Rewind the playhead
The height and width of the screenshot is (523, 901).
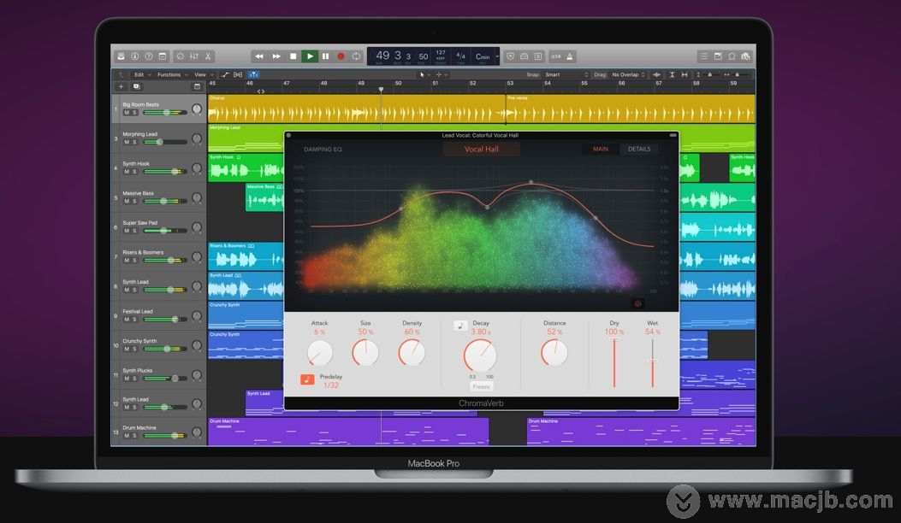[259, 56]
